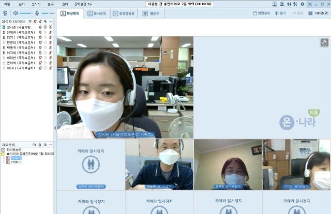Select the 동영상공유 tab
331x214 pixels.
[x=124, y=13]
